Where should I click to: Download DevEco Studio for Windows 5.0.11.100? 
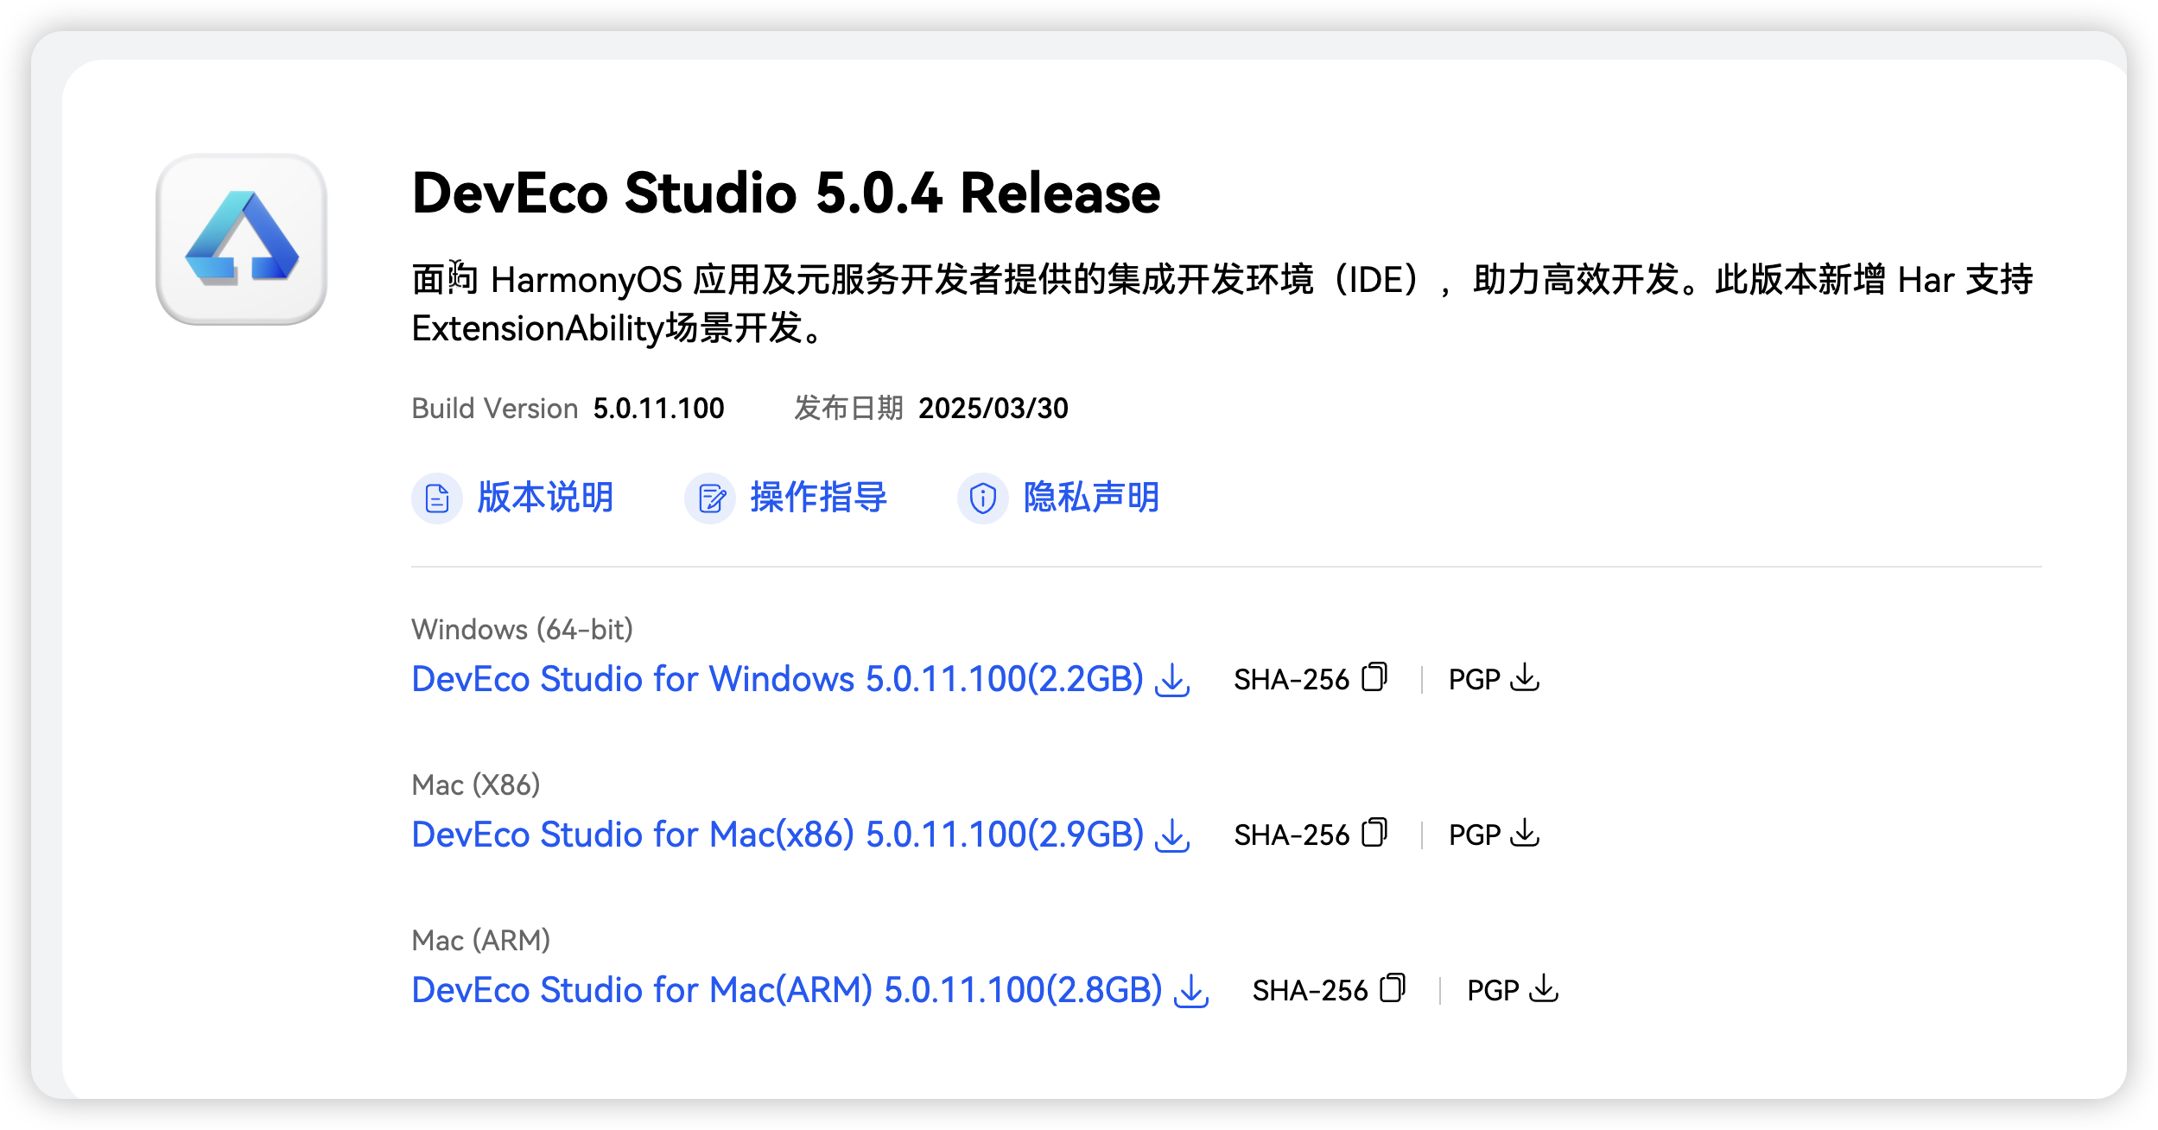click(x=777, y=679)
